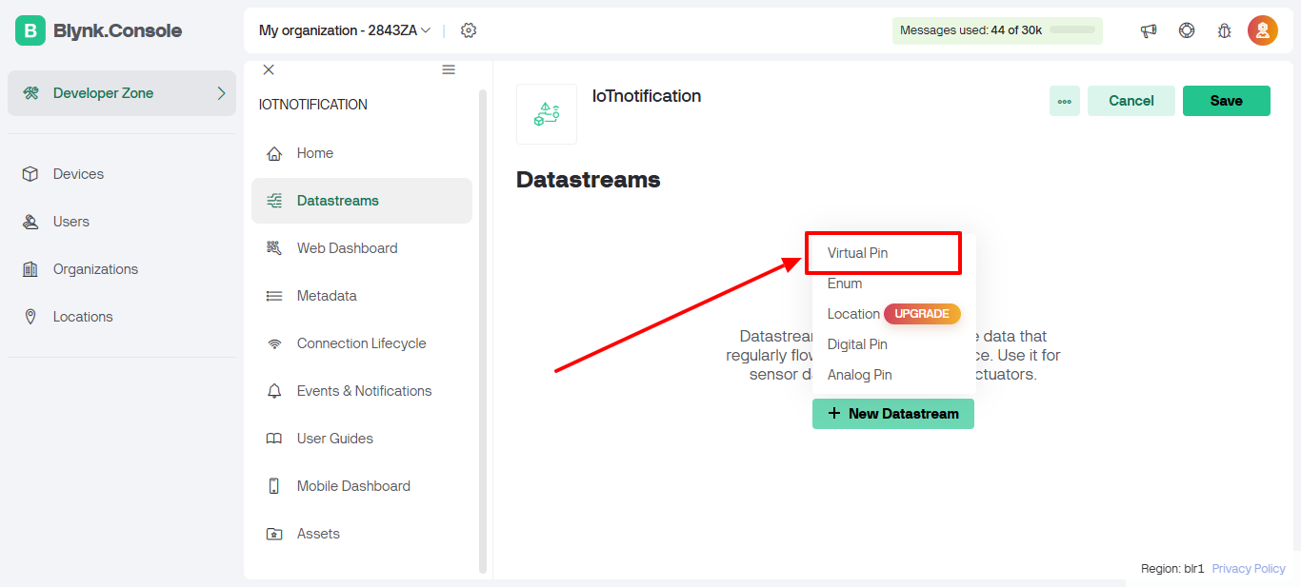Click the Datastreams sliders icon
Screen dimensions: 1301x587
pyautogui.click(x=274, y=201)
